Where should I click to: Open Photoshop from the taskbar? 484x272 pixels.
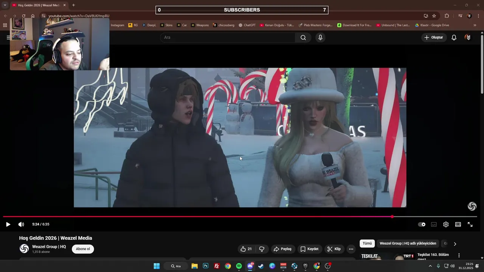(206, 266)
